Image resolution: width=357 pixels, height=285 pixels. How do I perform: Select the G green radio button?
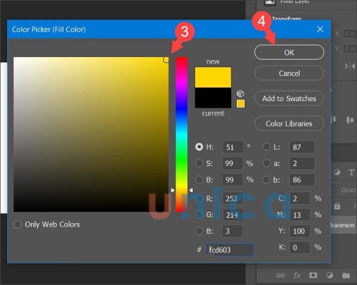[x=199, y=214]
